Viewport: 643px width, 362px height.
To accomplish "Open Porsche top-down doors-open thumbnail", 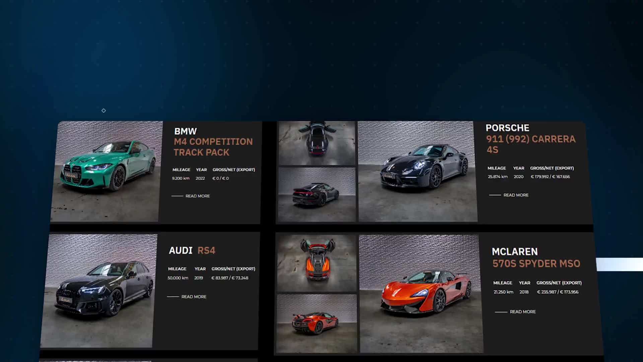I will click(317, 143).
